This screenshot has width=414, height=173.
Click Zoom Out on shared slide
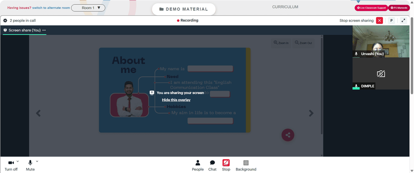tap(303, 43)
